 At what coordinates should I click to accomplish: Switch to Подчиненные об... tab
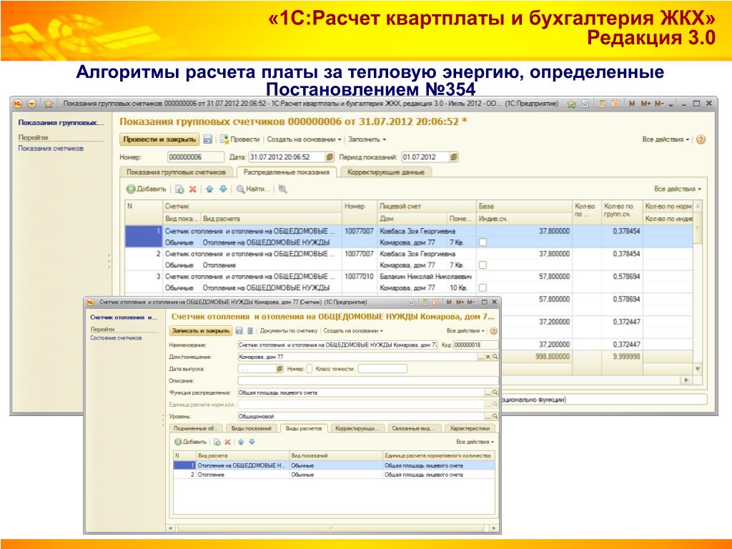[x=196, y=428]
